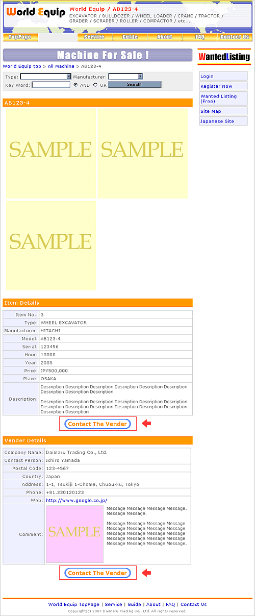Click the pink SAMPLE vendor comment image
The image size is (255, 616).
(74, 534)
